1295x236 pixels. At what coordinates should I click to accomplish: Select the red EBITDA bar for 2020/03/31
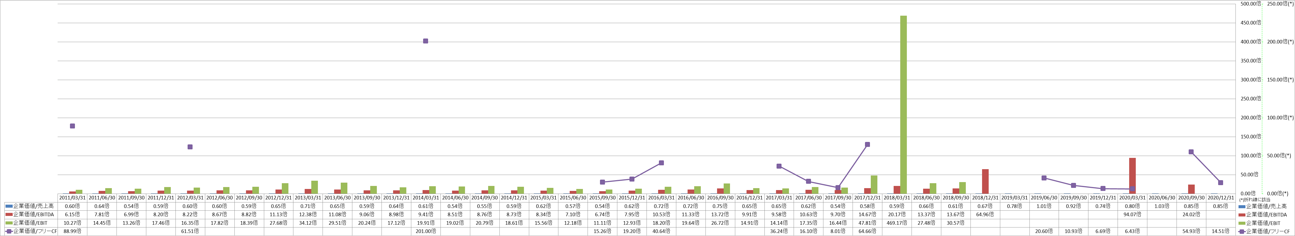(x=1132, y=176)
